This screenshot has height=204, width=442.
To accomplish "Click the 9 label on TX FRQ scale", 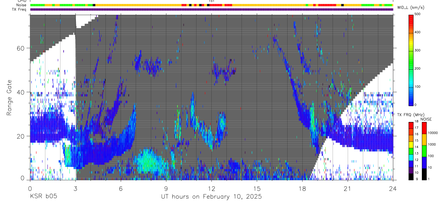I will [x=416, y=179].
